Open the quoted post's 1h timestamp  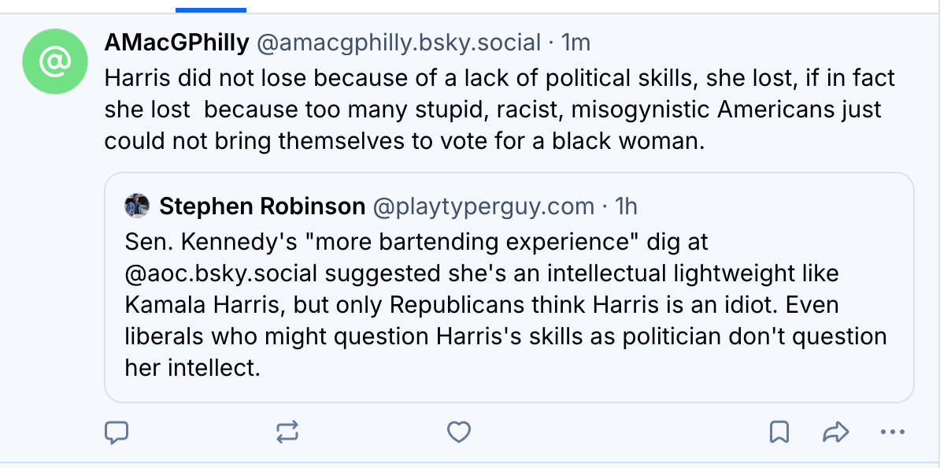click(626, 206)
